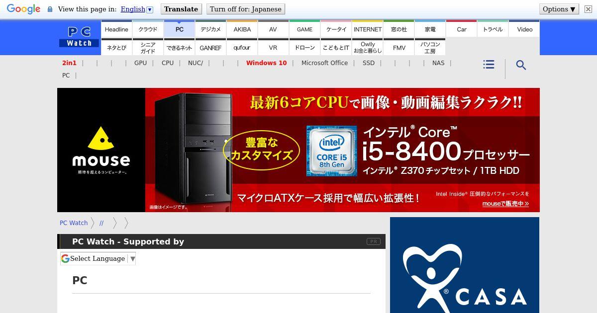Open the CASA sidebar advertisement
Image resolution: width=597 pixels, height=313 pixels.
click(x=465, y=265)
